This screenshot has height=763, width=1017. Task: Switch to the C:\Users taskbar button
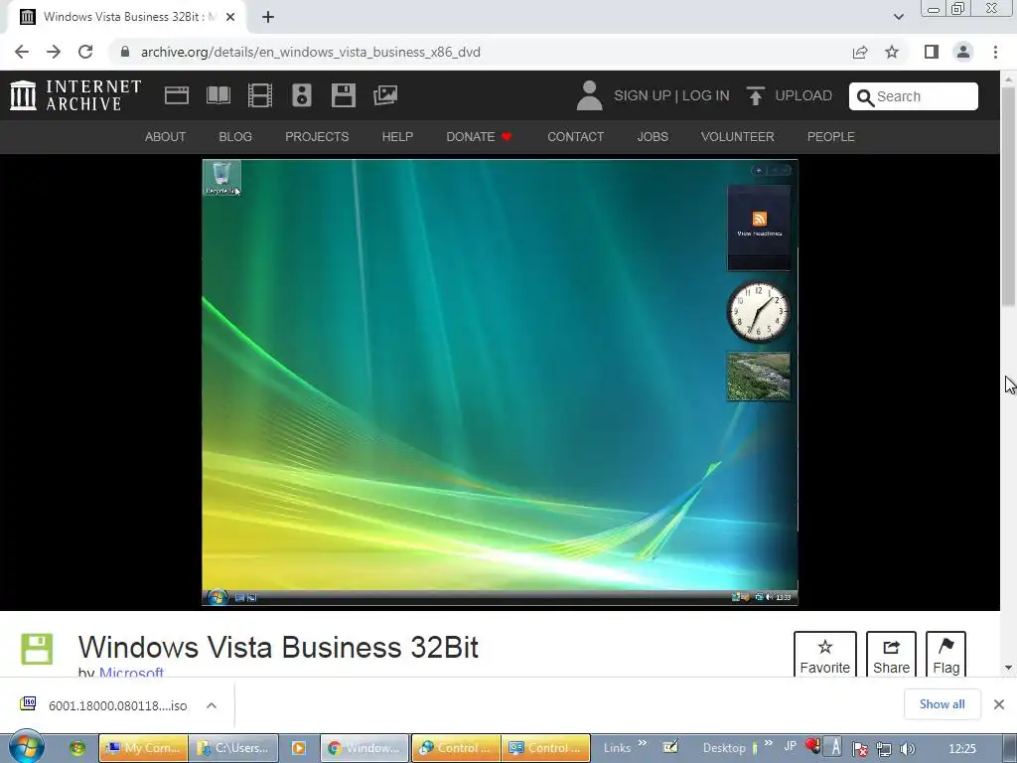(233, 748)
